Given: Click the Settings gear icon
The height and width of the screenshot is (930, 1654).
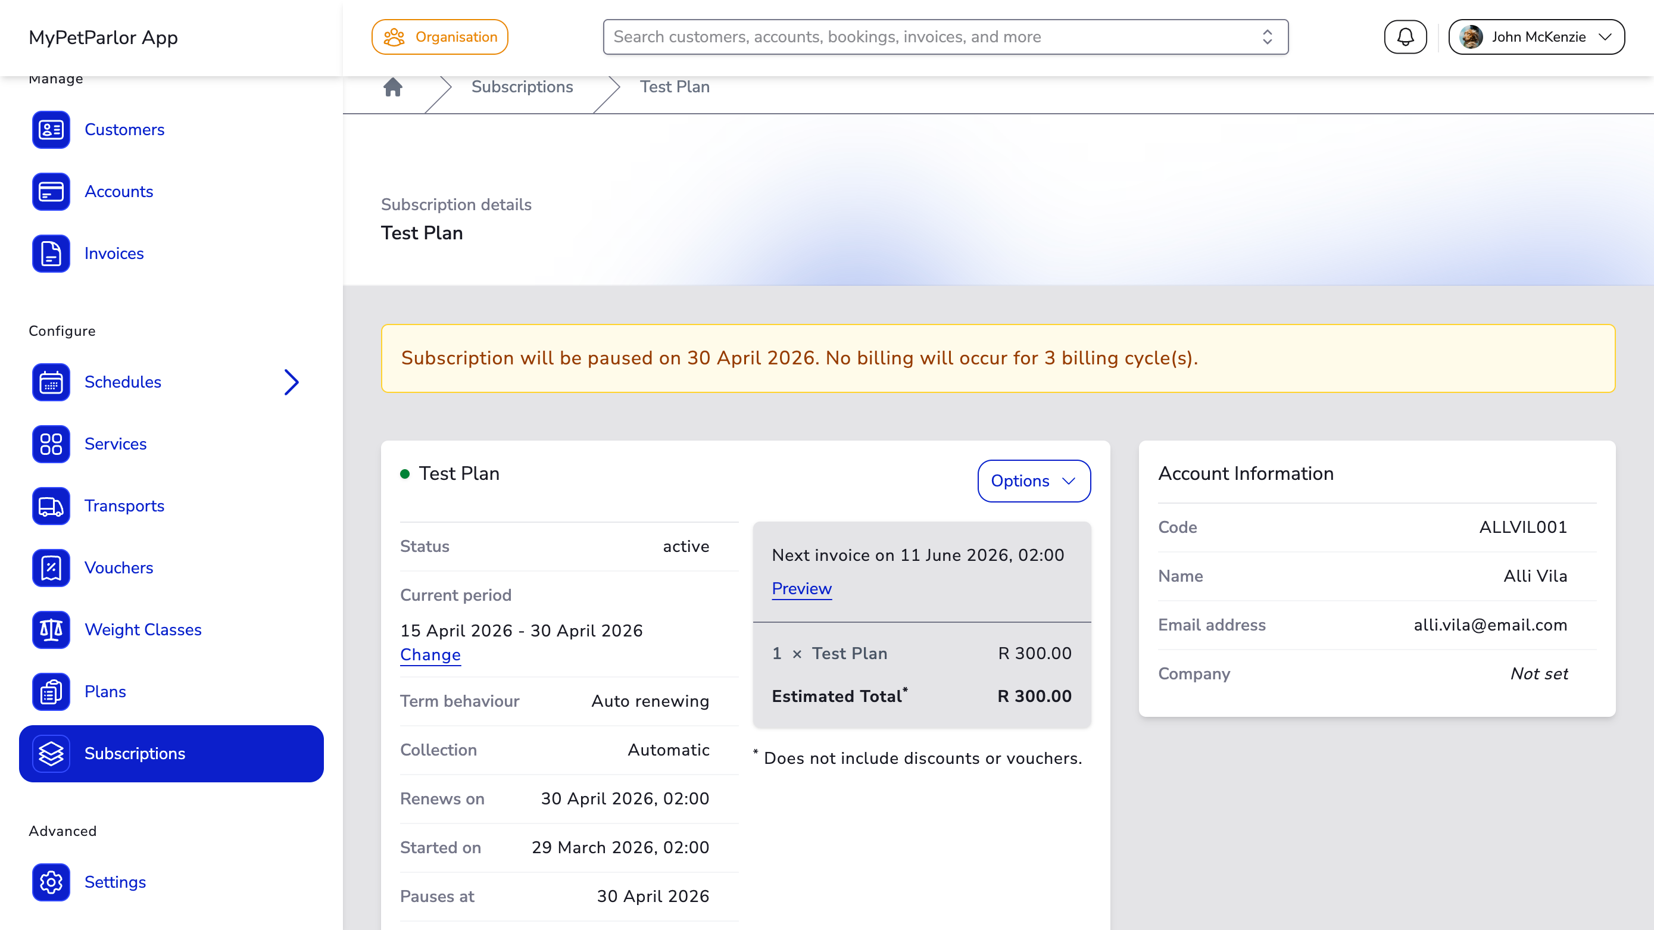Looking at the screenshot, I should 51,882.
